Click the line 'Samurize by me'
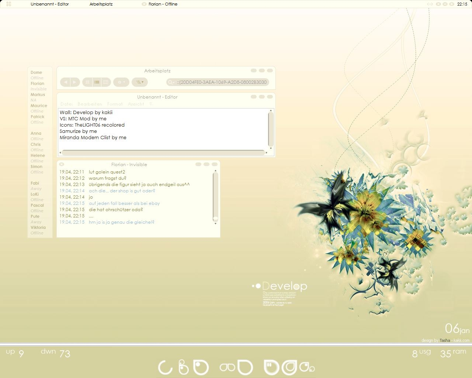 tap(78, 131)
